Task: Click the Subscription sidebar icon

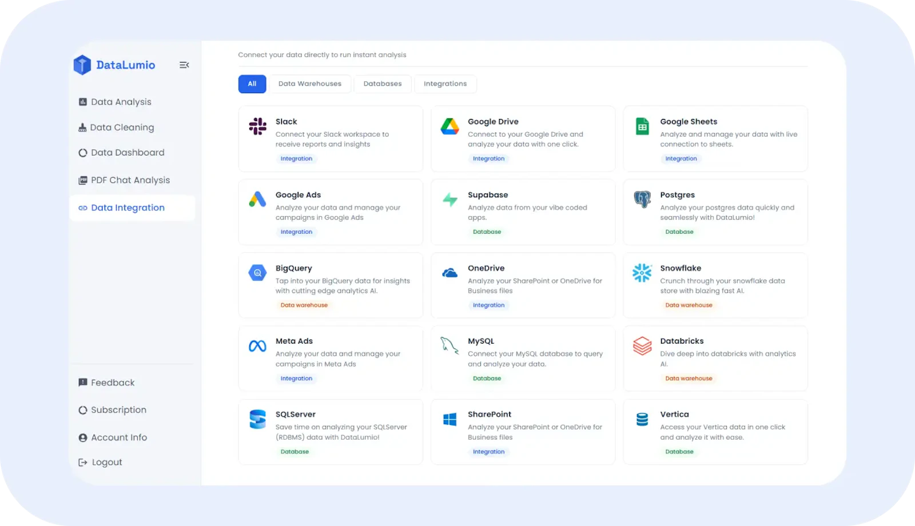Action: pos(83,410)
